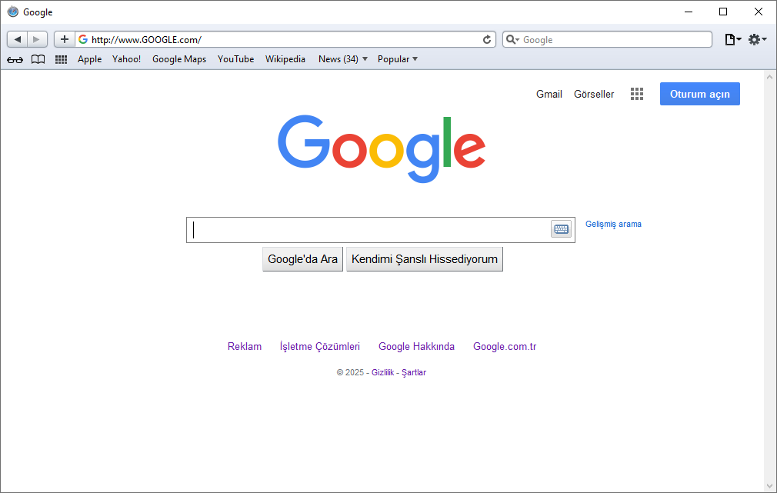Open search engine magnifier dropdown
Image resolution: width=777 pixels, height=493 pixels.
[x=512, y=40]
